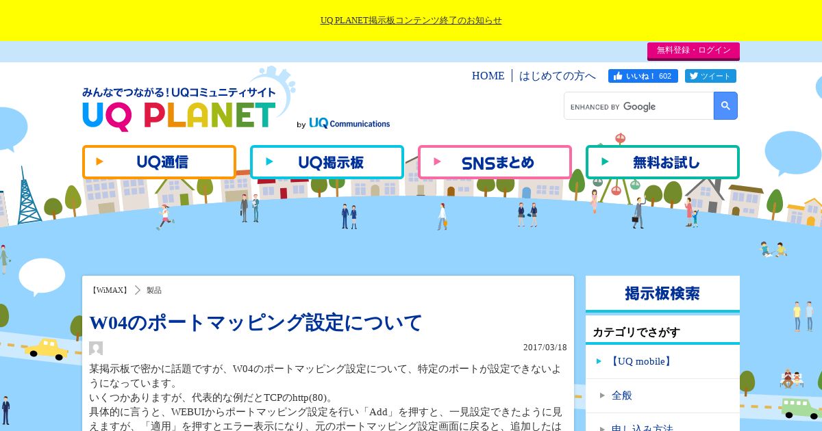The image size is (822, 431).
Task: Open the SNSまとめ menu tab
Action: (495, 162)
